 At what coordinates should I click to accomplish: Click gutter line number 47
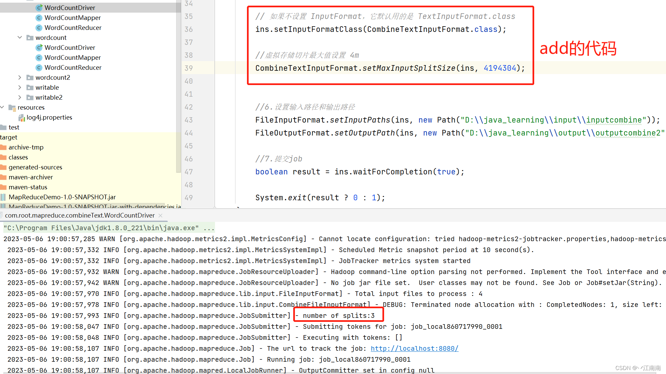pos(189,172)
